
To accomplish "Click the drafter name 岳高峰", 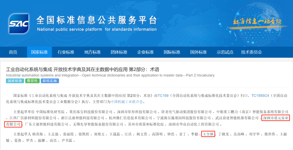I will 239,134.
